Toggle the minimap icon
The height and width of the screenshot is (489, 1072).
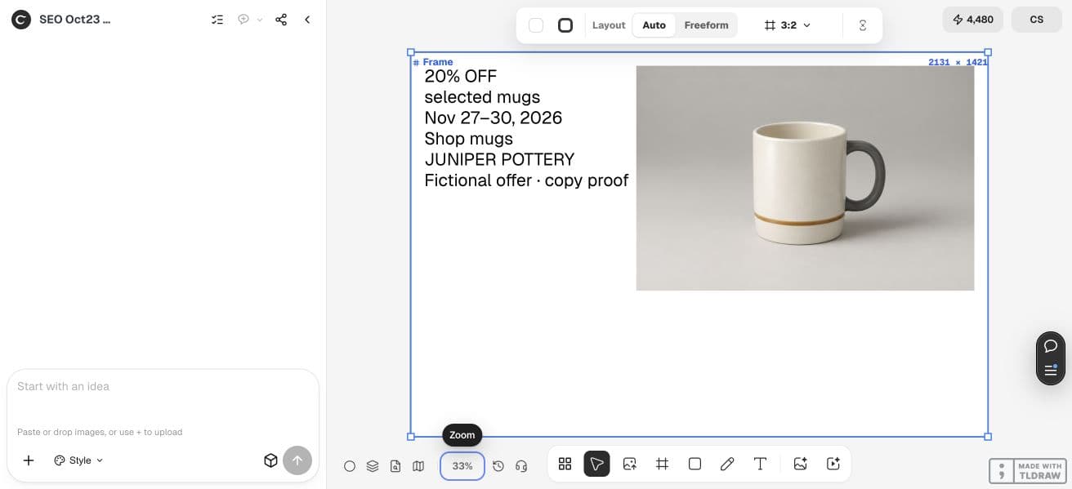point(418,466)
